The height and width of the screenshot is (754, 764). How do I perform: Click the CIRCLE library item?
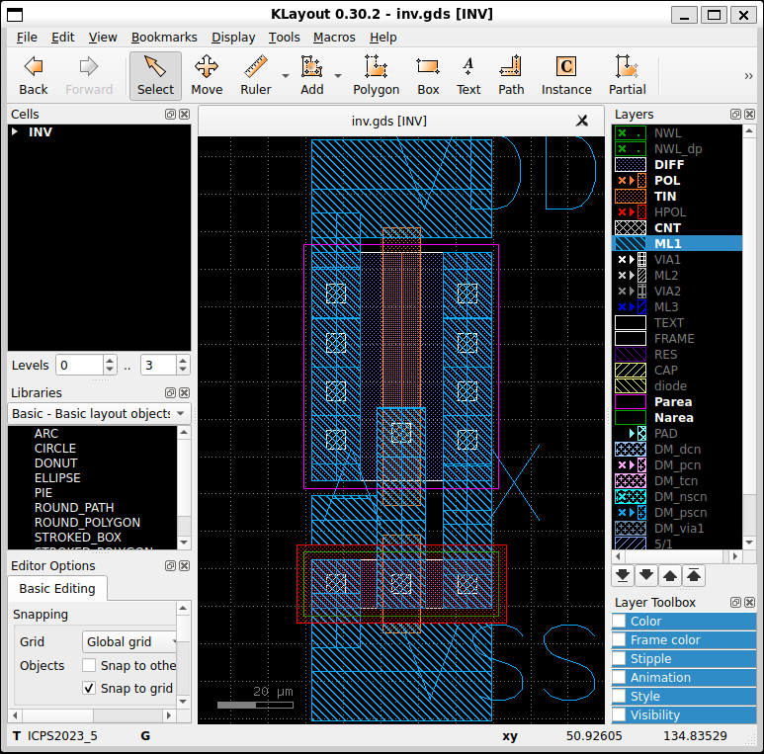click(55, 448)
